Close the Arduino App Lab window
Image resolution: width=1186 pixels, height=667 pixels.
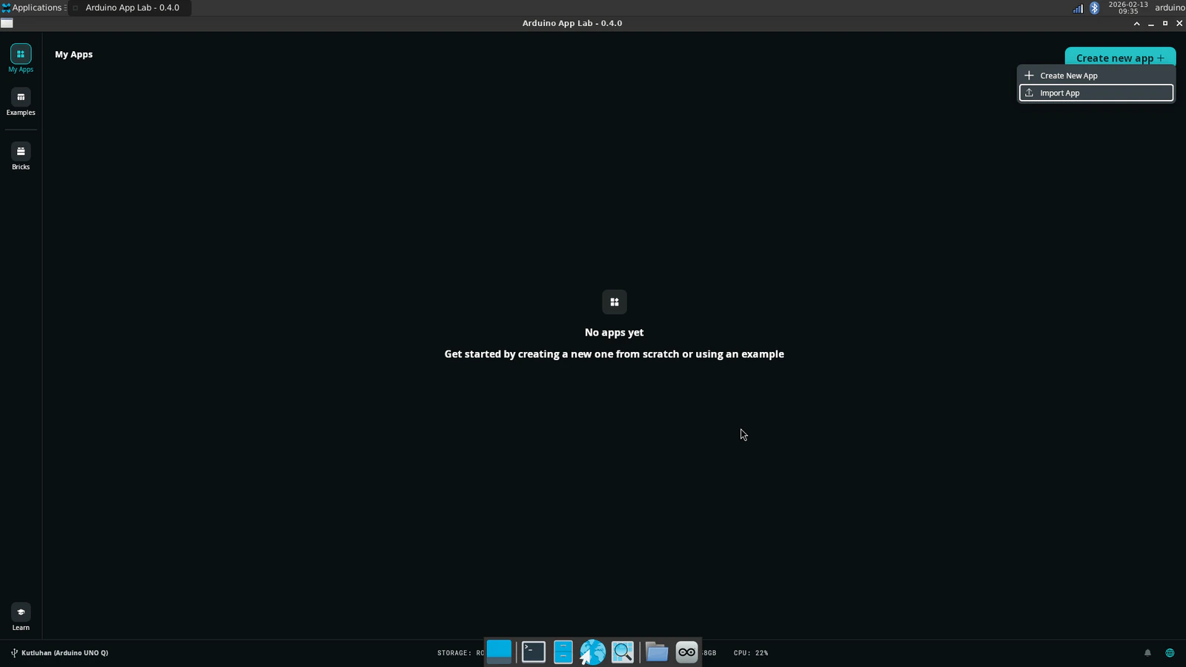tap(1179, 24)
